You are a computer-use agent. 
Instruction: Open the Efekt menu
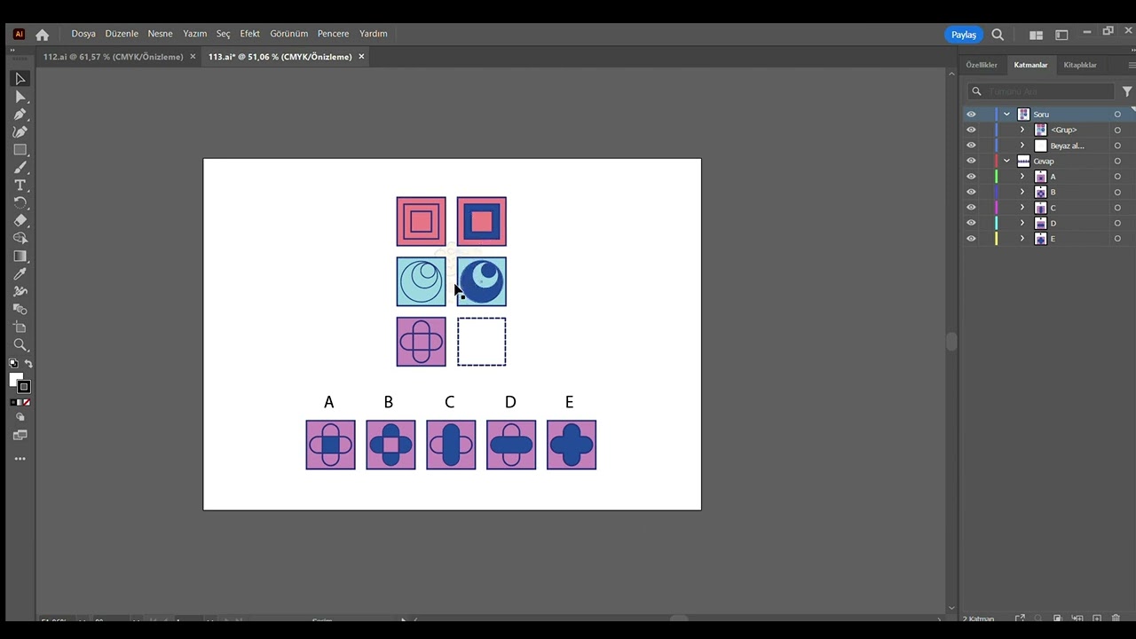(250, 34)
